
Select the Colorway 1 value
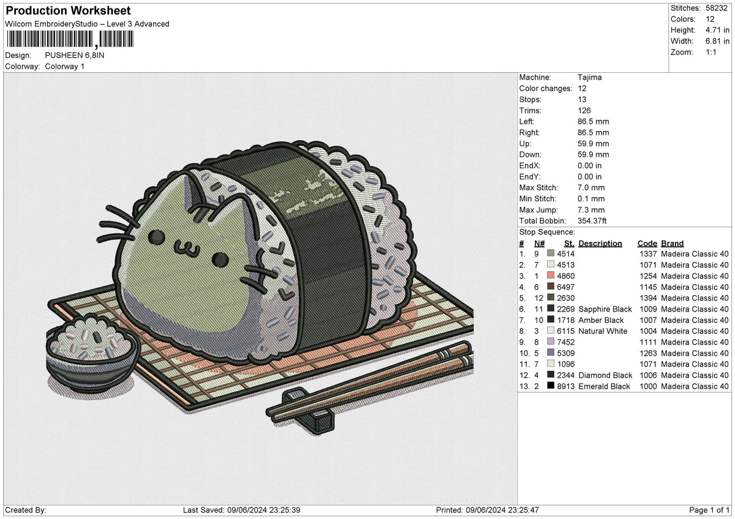click(x=65, y=66)
